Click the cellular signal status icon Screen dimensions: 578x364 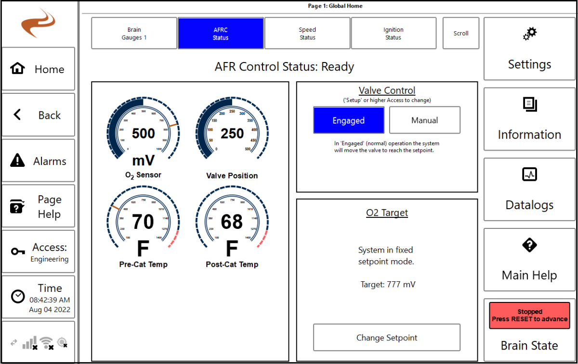click(x=29, y=342)
